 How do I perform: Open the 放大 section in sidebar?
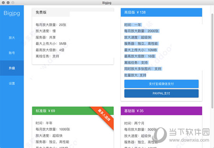coord(12,38)
